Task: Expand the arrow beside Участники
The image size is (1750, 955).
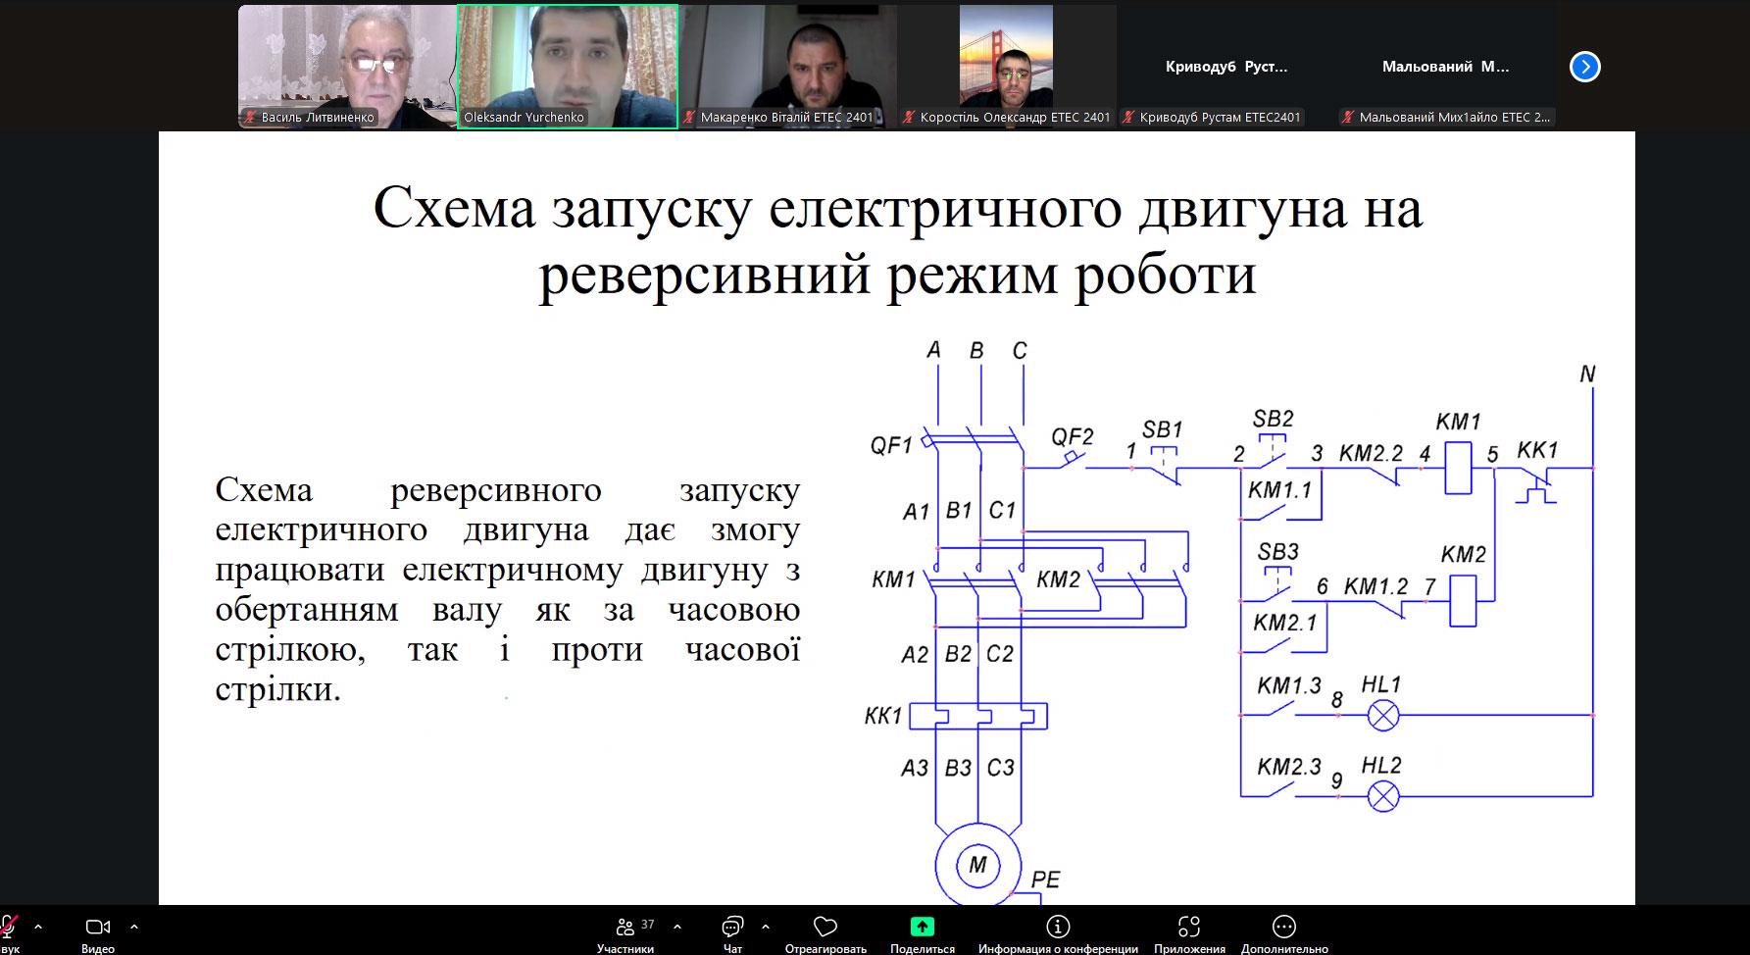Action: (677, 927)
